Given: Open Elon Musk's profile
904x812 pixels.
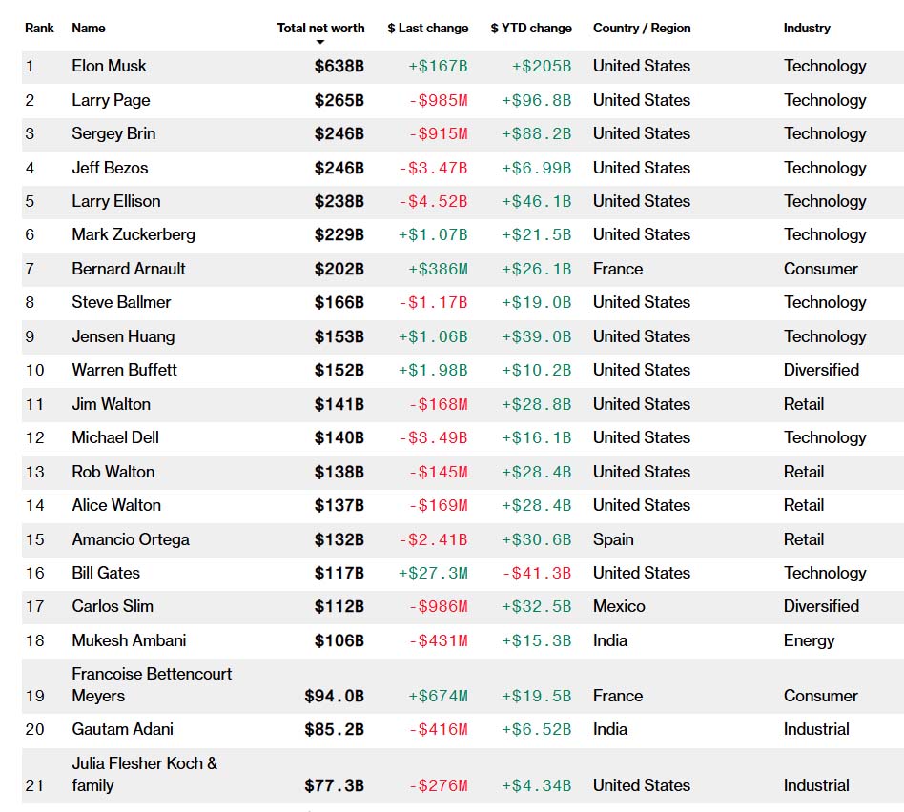Looking at the screenshot, I should [109, 66].
